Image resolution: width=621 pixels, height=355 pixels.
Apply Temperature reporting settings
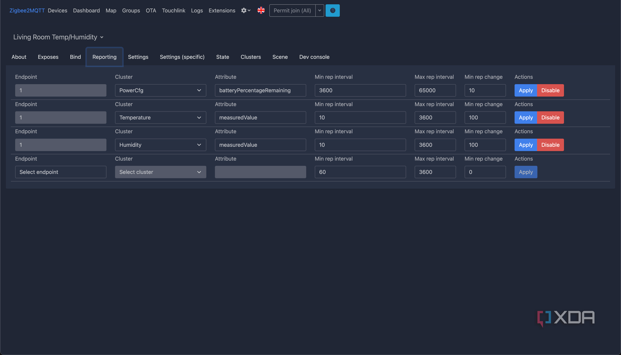tap(526, 118)
